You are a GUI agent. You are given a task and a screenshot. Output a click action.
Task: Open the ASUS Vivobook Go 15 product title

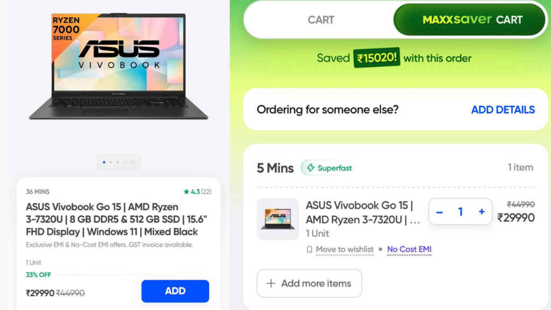(116, 220)
